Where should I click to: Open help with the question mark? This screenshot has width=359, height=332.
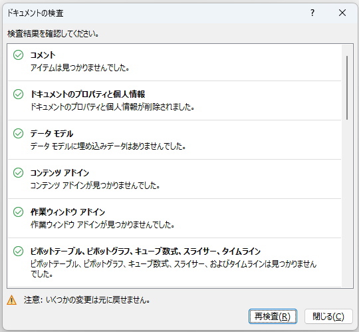pos(312,13)
